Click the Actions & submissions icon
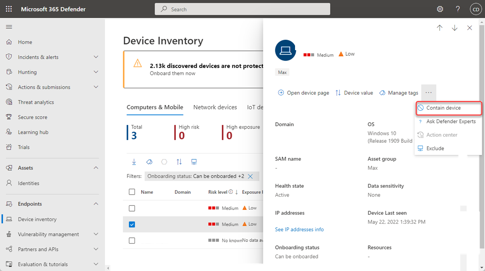 point(9,87)
